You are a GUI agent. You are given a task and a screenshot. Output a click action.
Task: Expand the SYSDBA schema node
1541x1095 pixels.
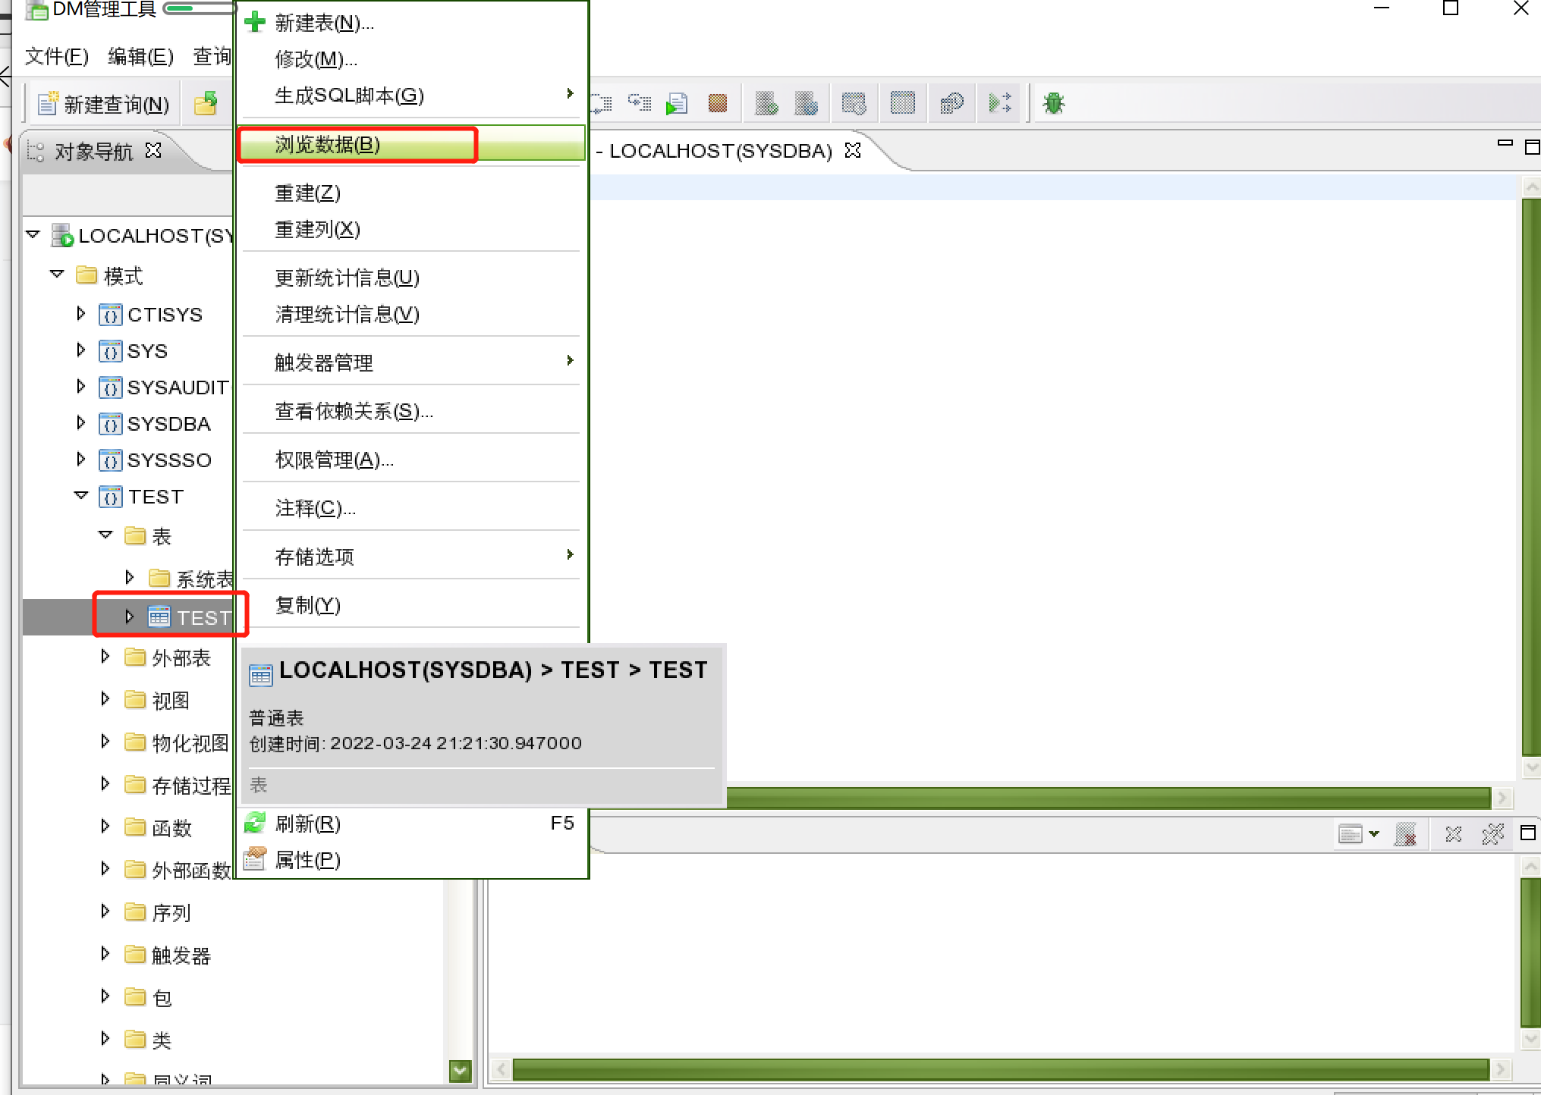[x=81, y=423]
